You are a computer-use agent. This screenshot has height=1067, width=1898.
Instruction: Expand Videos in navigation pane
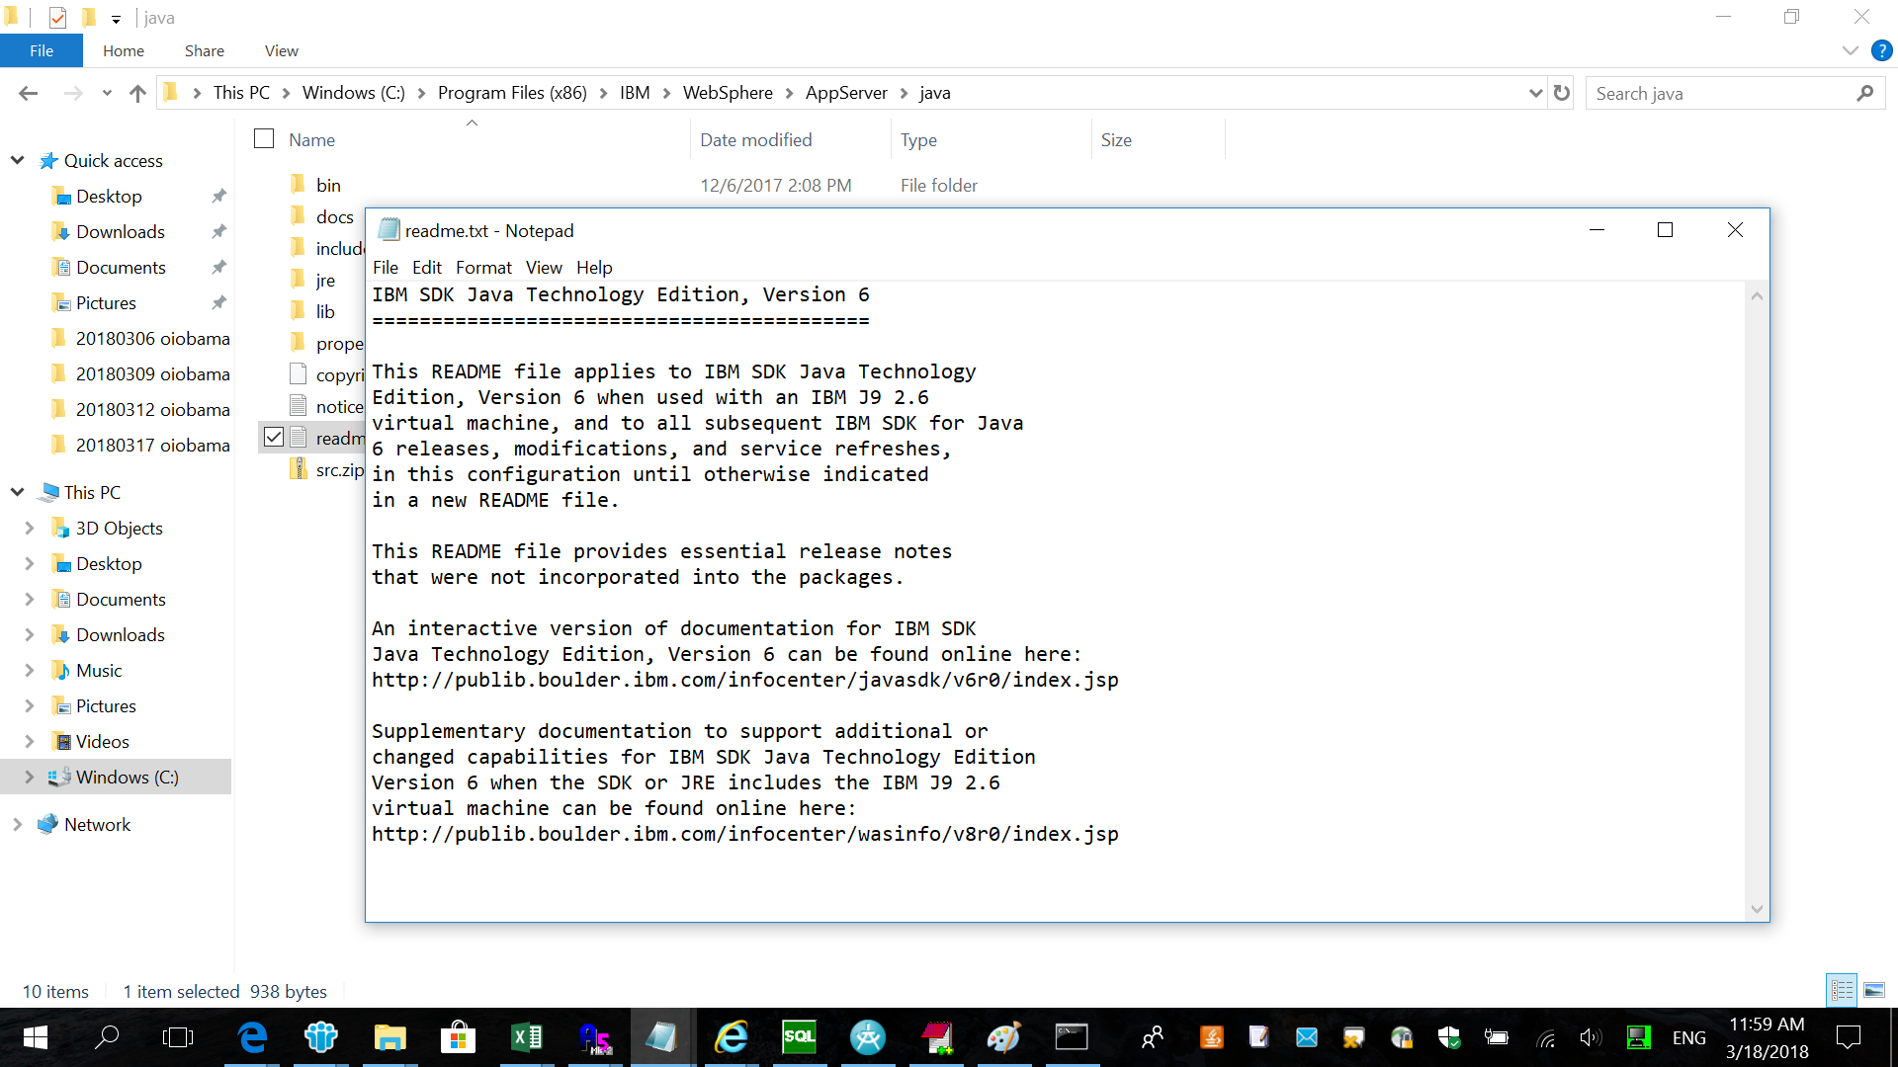(x=29, y=741)
